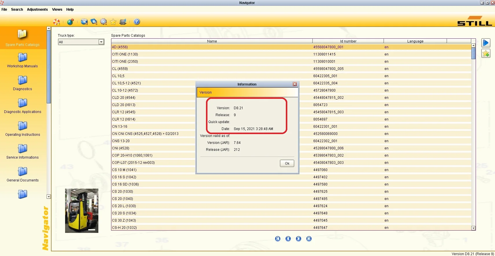Select the CS 30 Z (1043) catalog row

pos(291,220)
